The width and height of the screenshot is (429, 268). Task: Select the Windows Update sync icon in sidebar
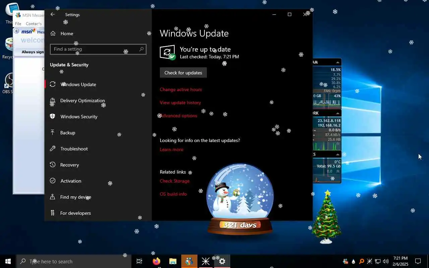tap(53, 84)
